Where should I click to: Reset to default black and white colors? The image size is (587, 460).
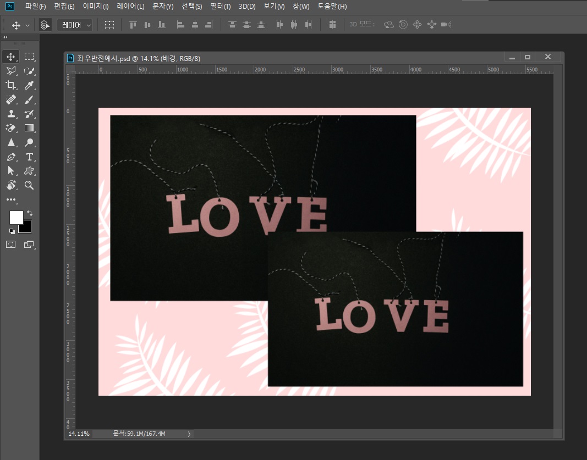(x=12, y=231)
